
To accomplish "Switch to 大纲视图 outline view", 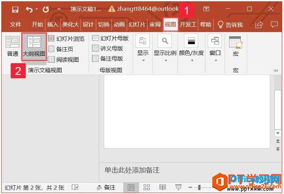I will (x=34, y=47).
